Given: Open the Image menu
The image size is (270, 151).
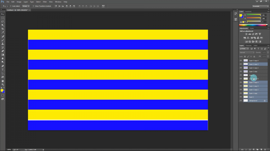Looking at the screenshot, I should (x=19, y=2).
